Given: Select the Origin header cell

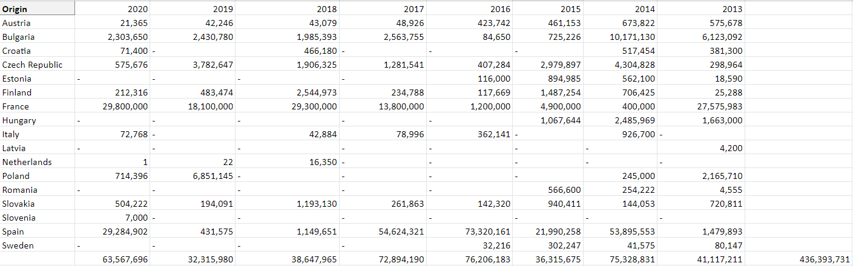Looking at the screenshot, I should coord(38,9).
